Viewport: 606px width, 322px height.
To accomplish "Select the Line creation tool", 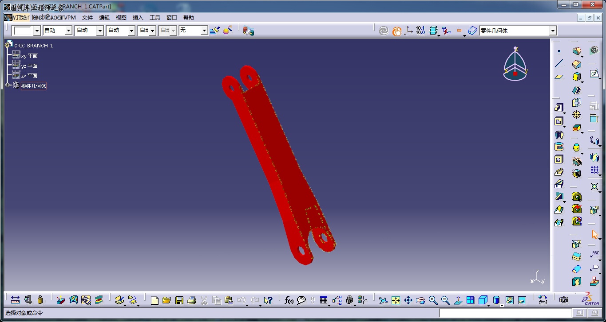I will click(558, 63).
